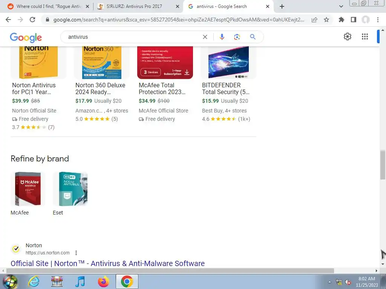The width and height of the screenshot is (386, 289).
Task: Expand the tab search dropdown
Action: click(341, 6)
